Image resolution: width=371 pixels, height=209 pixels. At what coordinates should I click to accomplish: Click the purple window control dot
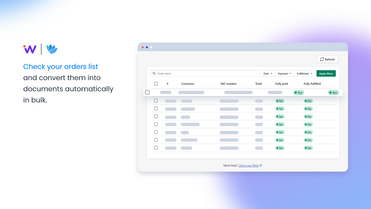pyautogui.click(x=147, y=47)
